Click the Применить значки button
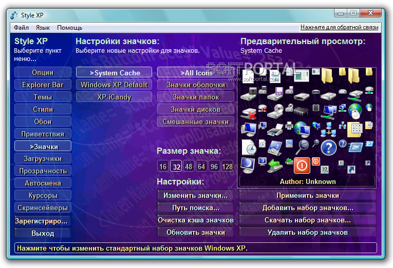This screenshot has width=393, height=268. tap(308, 195)
